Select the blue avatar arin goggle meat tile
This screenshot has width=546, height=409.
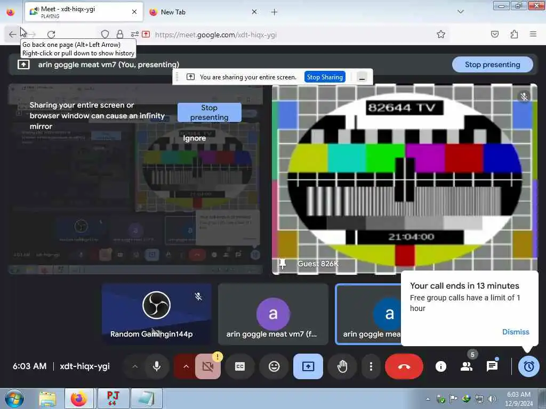[368, 314]
